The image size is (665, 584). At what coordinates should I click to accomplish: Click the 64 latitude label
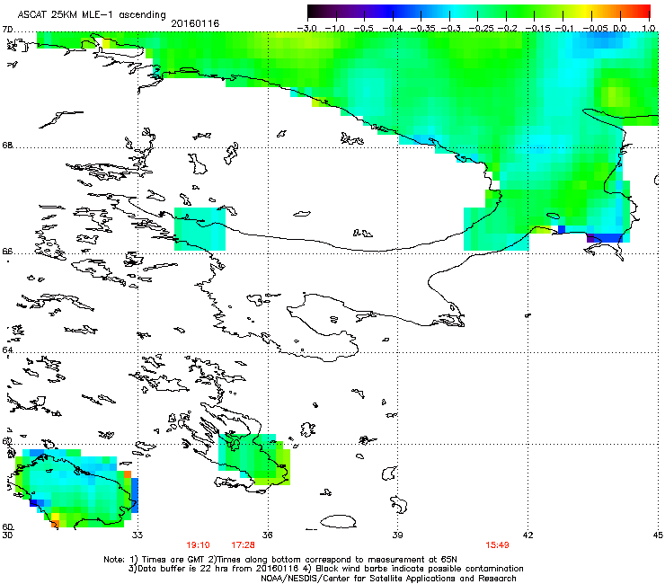click(7, 350)
